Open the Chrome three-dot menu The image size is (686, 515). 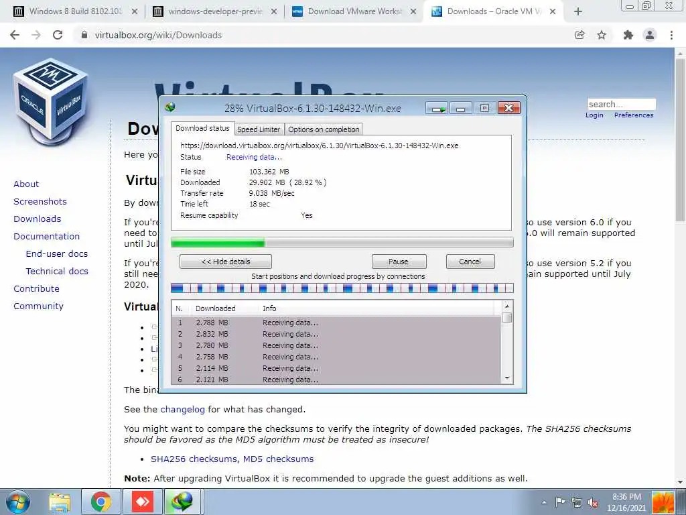click(x=671, y=35)
